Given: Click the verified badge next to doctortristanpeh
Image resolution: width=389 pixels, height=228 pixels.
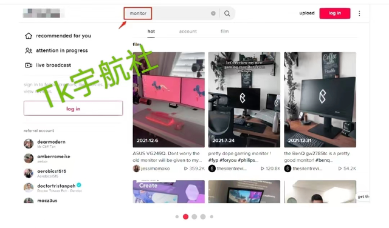Looking at the screenshot, I should [x=79, y=185].
